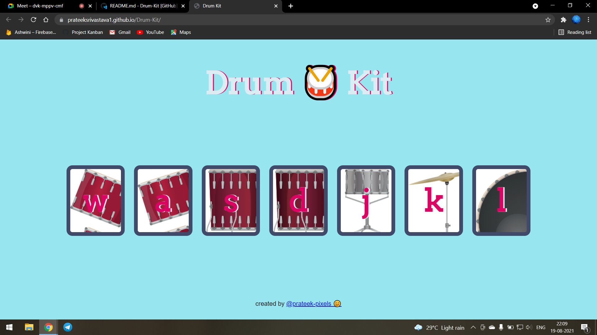The height and width of the screenshot is (335, 597).
Task: Strike the 'd' drum button
Action: pos(298,200)
